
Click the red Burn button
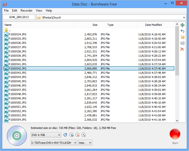pos(175,134)
